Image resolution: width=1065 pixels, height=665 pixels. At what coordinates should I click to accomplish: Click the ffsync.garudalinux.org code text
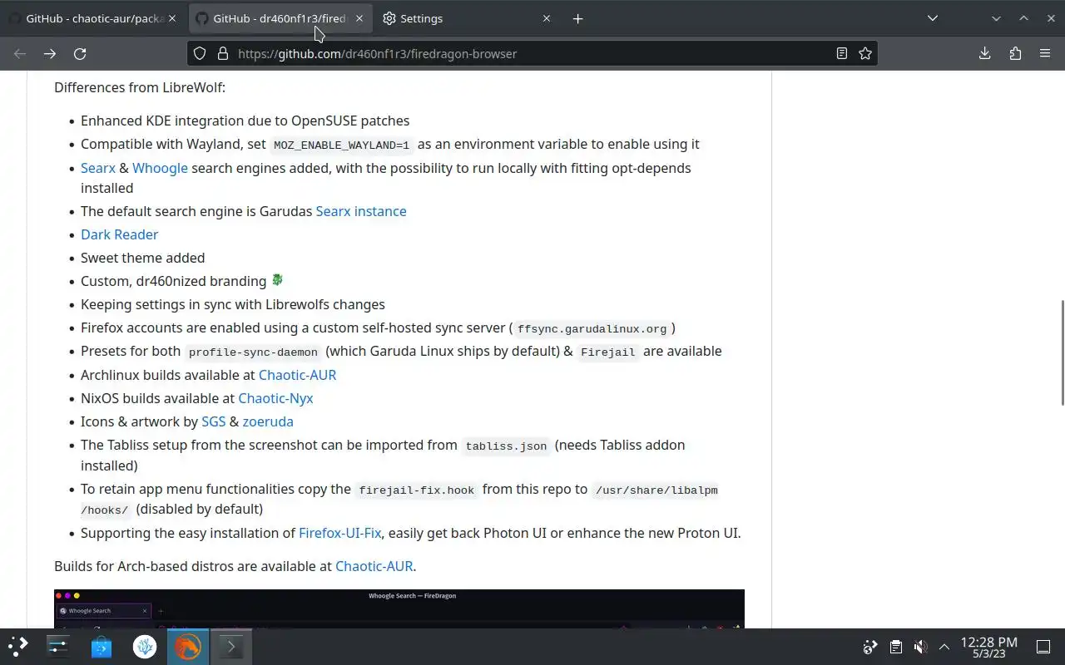(592, 328)
